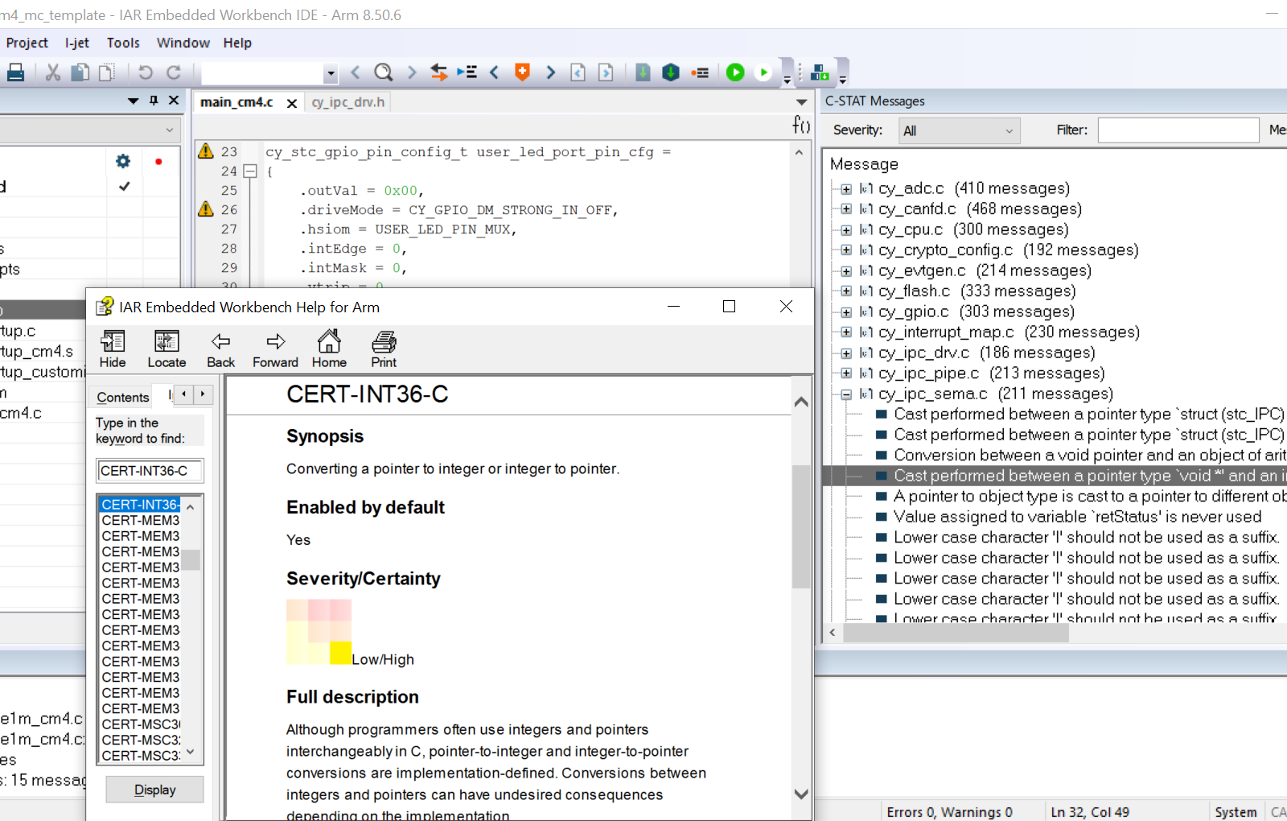Click the Download and Debug green play icon
The image size is (1287, 821).
(735, 72)
